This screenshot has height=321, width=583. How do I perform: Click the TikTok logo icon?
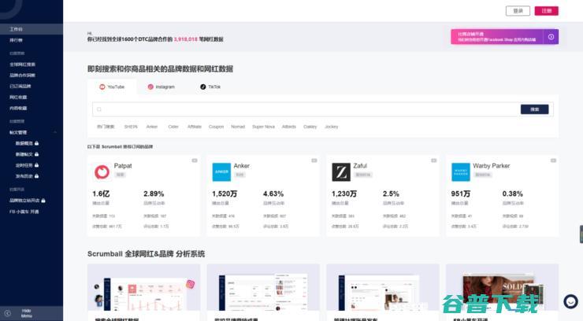[203, 87]
